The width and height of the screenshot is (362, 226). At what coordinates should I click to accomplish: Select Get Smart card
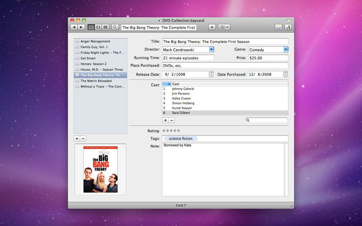(x=100, y=58)
